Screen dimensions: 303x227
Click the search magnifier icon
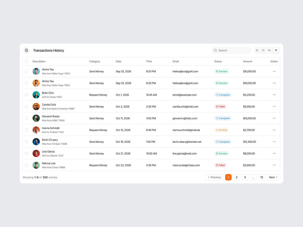coord(215,50)
